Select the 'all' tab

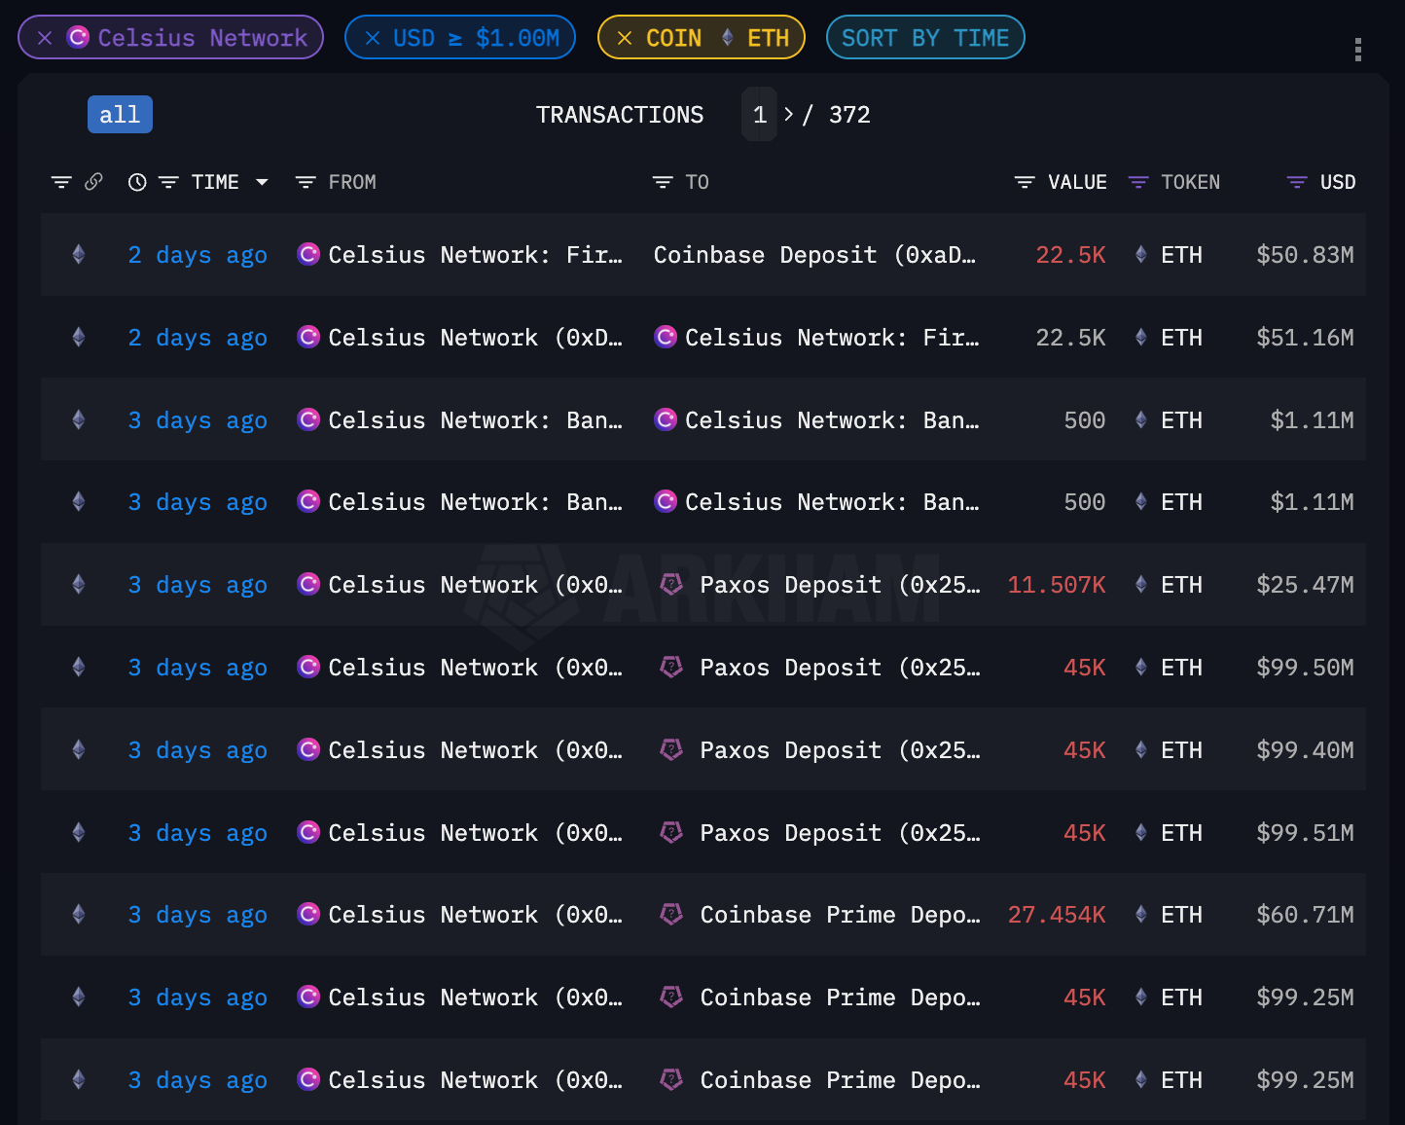coord(120,114)
